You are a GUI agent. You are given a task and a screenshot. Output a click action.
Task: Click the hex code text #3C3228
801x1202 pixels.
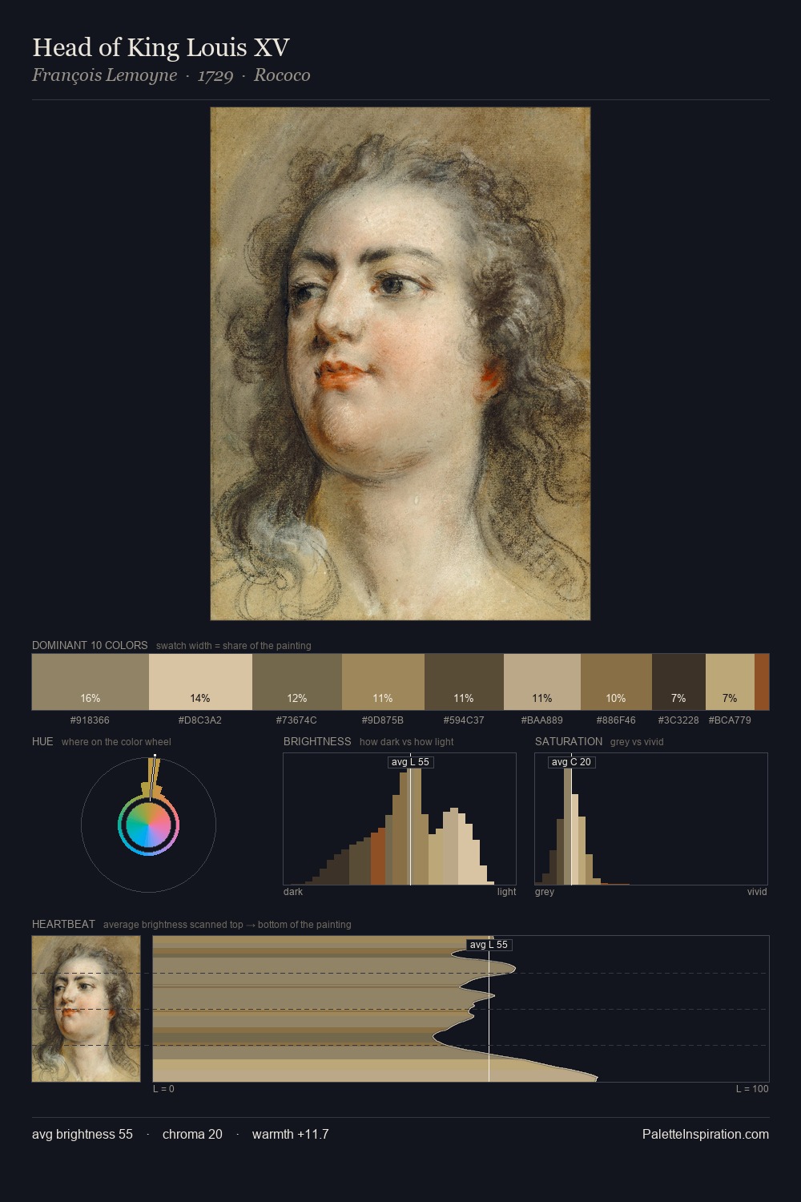click(x=678, y=720)
